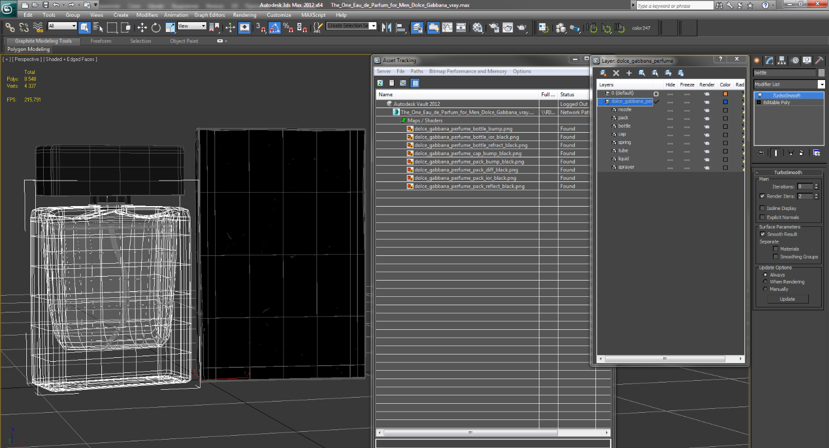Choose the Select and Move tool

point(142,27)
